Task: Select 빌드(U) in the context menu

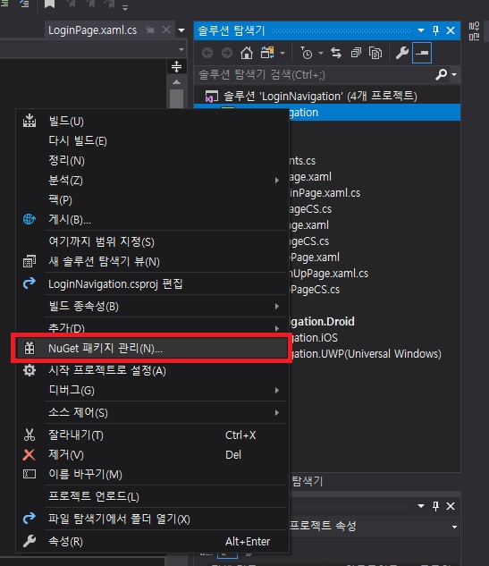Action: pyautogui.click(x=152, y=122)
